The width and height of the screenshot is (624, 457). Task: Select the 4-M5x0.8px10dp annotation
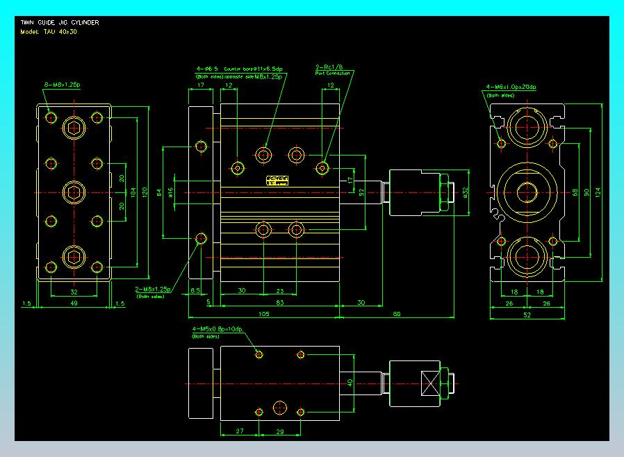coord(217,329)
